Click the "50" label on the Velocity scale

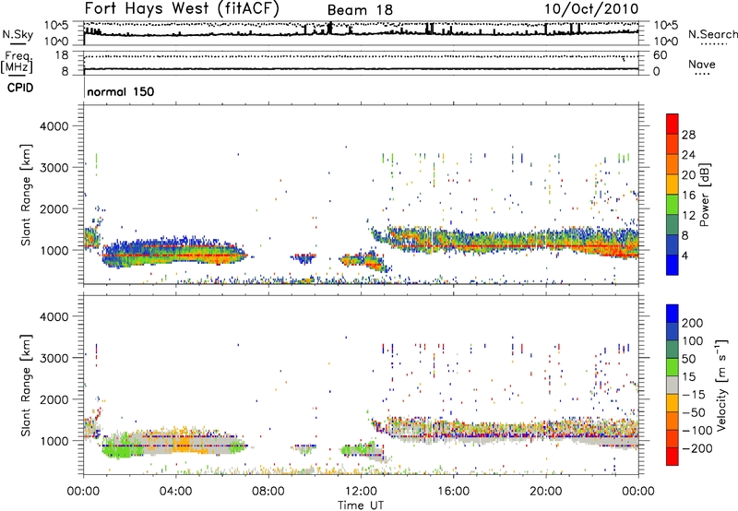pos(688,359)
